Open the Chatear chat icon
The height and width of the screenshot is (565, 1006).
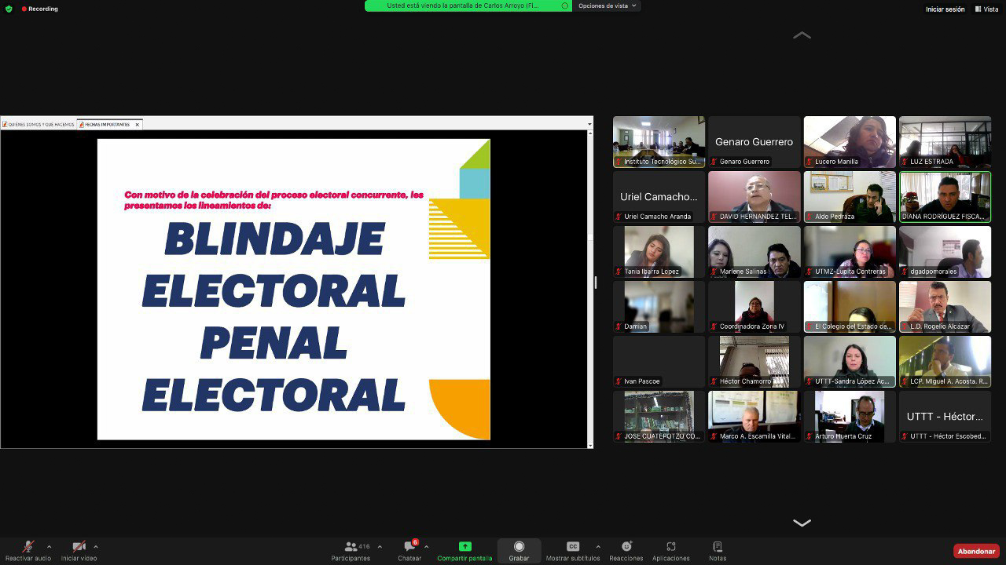pos(409,546)
